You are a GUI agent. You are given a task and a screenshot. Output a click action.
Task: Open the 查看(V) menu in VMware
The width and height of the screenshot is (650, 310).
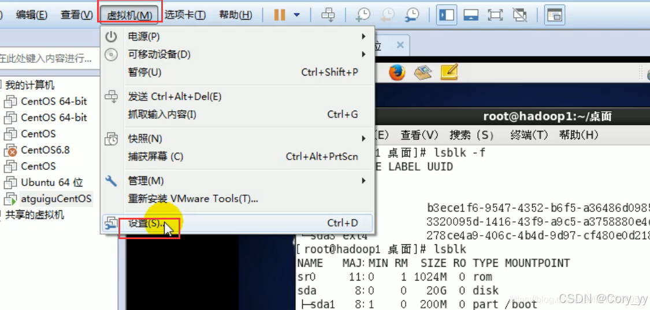pyautogui.click(x=77, y=16)
